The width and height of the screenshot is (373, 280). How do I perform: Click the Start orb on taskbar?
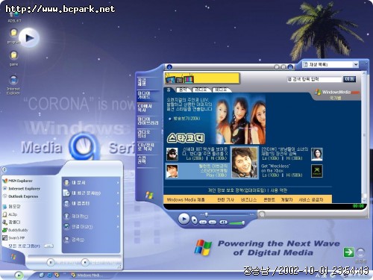coord(19,275)
